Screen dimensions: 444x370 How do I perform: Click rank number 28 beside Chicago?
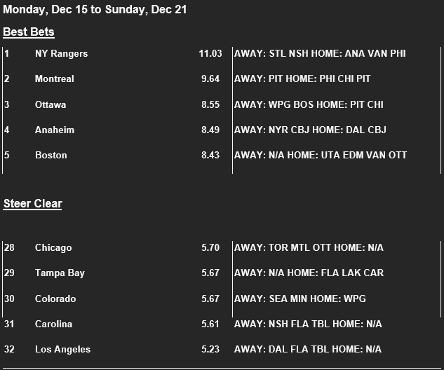click(9, 247)
